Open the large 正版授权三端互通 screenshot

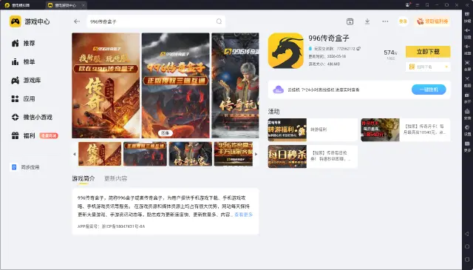coord(176,86)
